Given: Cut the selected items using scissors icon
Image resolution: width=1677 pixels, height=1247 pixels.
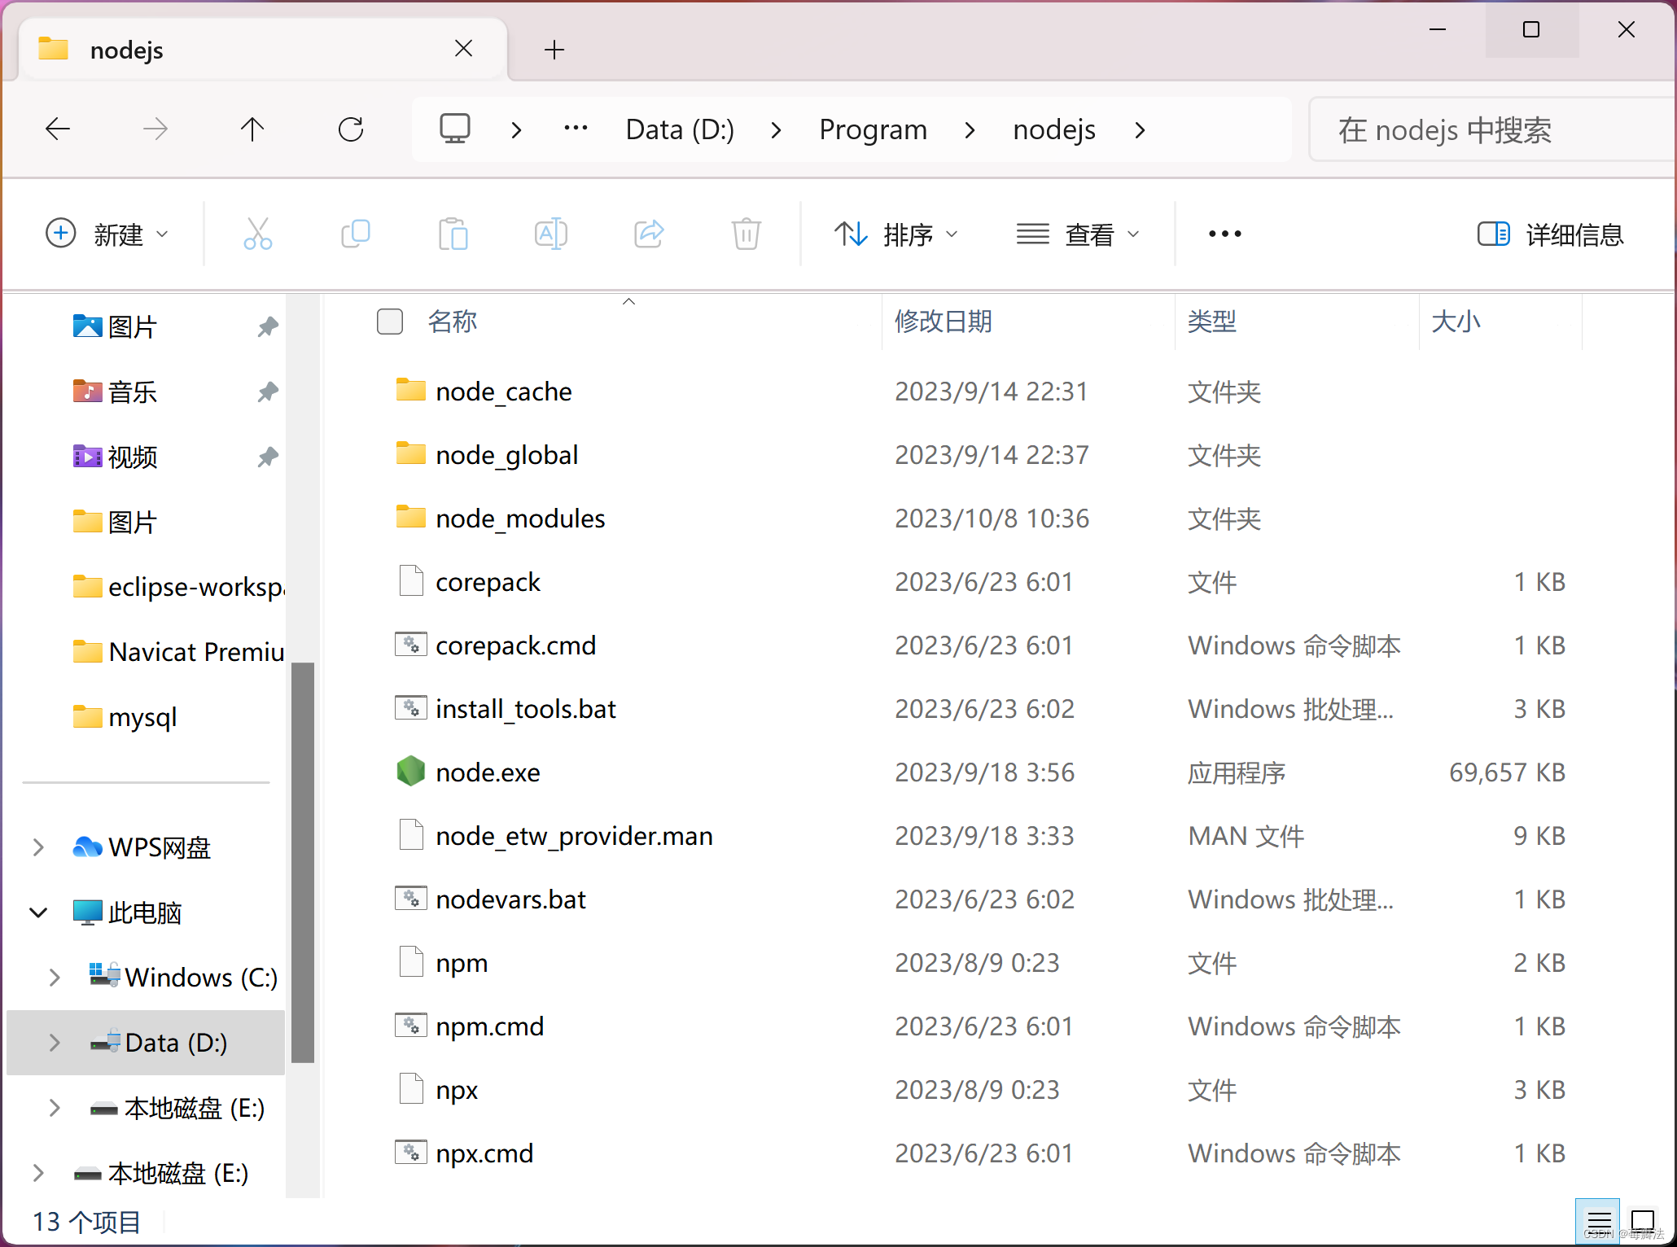Looking at the screenshot, I should (x=257, y=234).
